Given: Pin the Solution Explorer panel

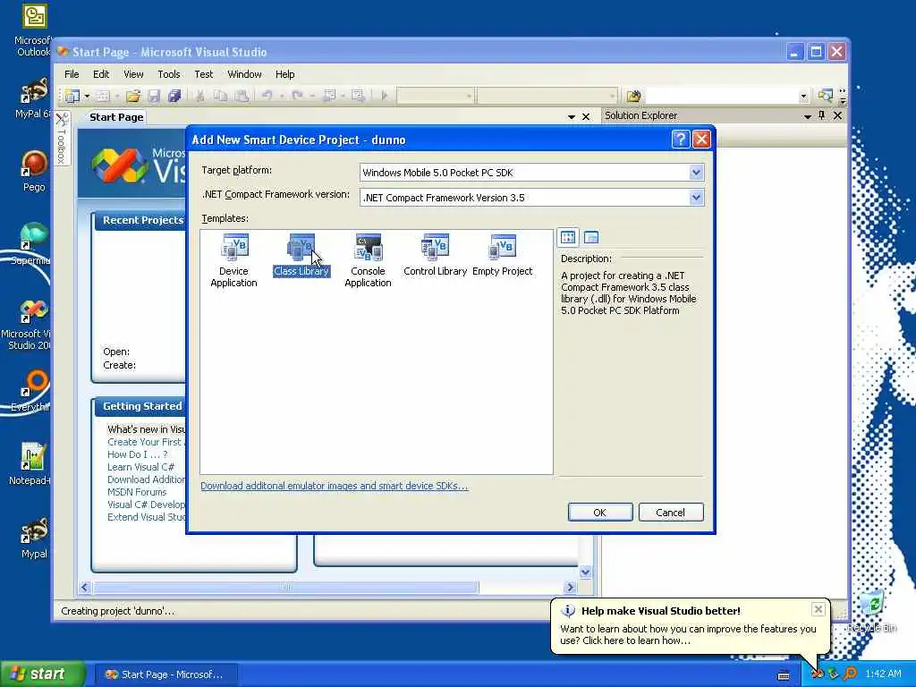Looking at the screenshot, I should click(822, 115).
